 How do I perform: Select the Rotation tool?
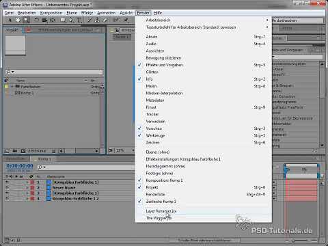pos(36,20)
